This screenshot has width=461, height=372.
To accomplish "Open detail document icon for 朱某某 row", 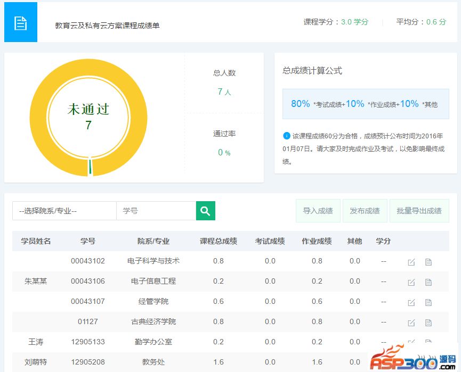I will [428, 282].
